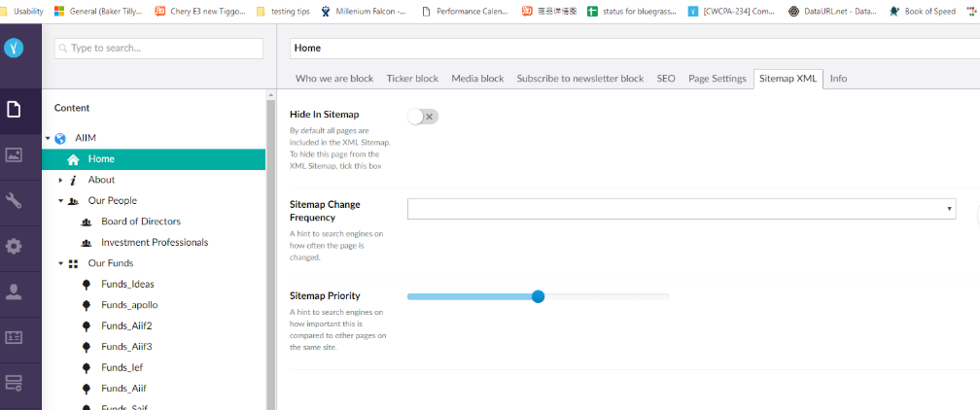This screenshot has width=980, height=410.
Task: Open the Members card section icon
Action: pyautogui.click(x=14, y=337)
